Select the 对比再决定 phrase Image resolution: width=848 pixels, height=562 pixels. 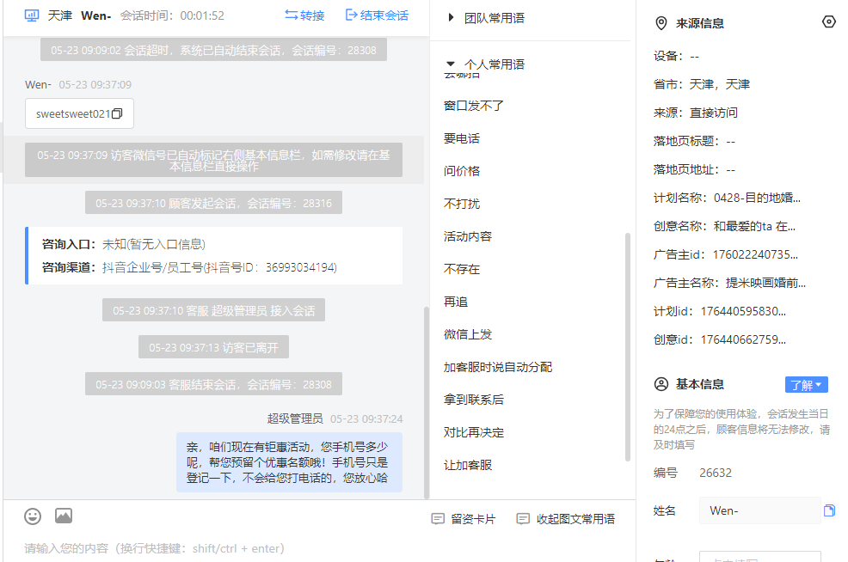pos(474,433)
